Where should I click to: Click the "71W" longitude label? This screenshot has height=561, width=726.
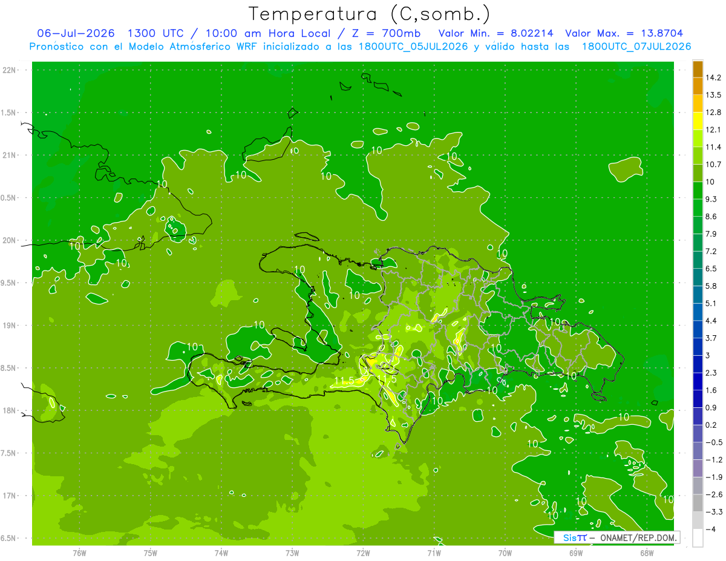tap(434, 553)
